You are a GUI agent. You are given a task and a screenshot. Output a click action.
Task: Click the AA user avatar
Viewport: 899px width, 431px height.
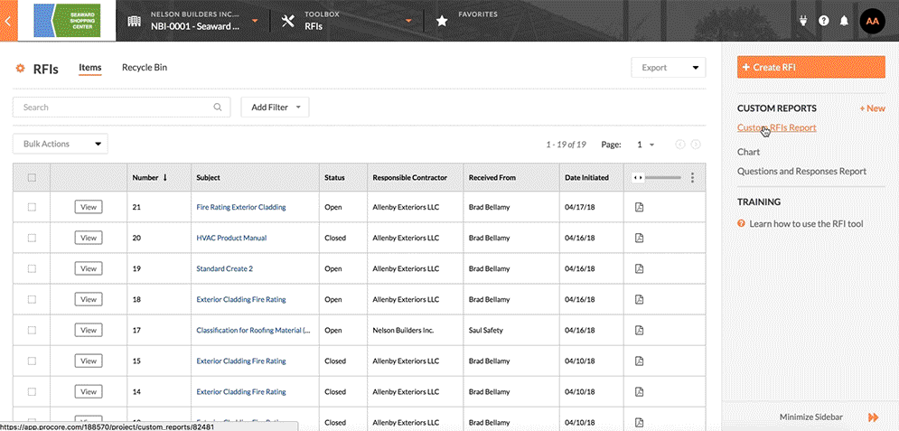click(x=871, y=21)
